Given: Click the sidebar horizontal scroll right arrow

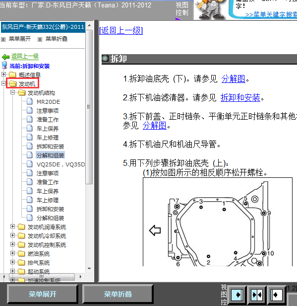Looking at the screenshot, I should coord(81,277).
